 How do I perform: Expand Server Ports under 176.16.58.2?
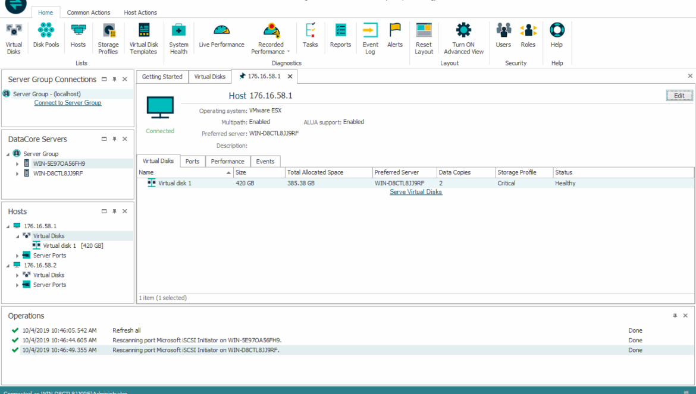[17, 285]
